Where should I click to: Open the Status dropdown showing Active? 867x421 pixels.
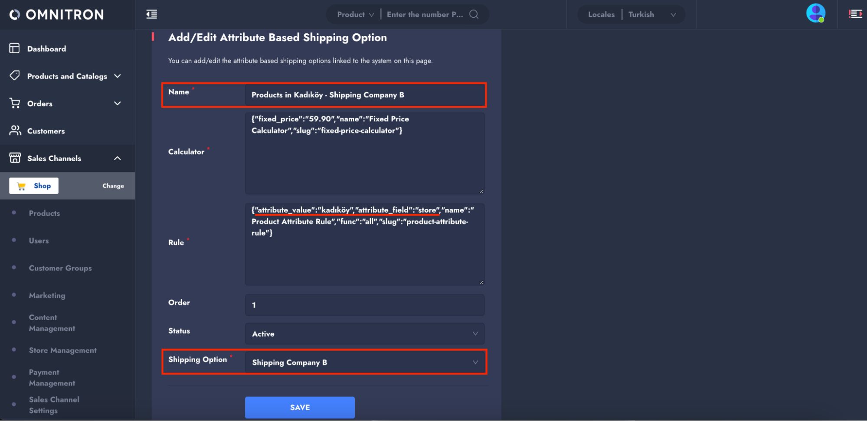[x=364, y=334]
